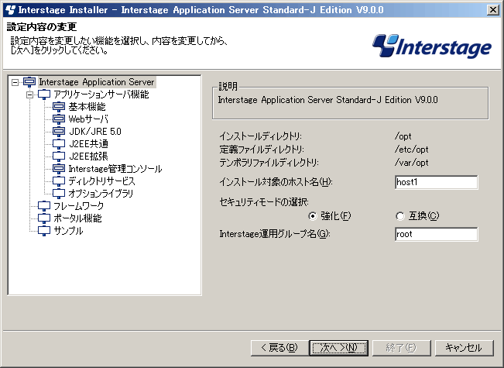The image size is (504, 368).
Task: Toggle the JDK/JRE 5.0 component icon
Action: (x=59, y=132)
